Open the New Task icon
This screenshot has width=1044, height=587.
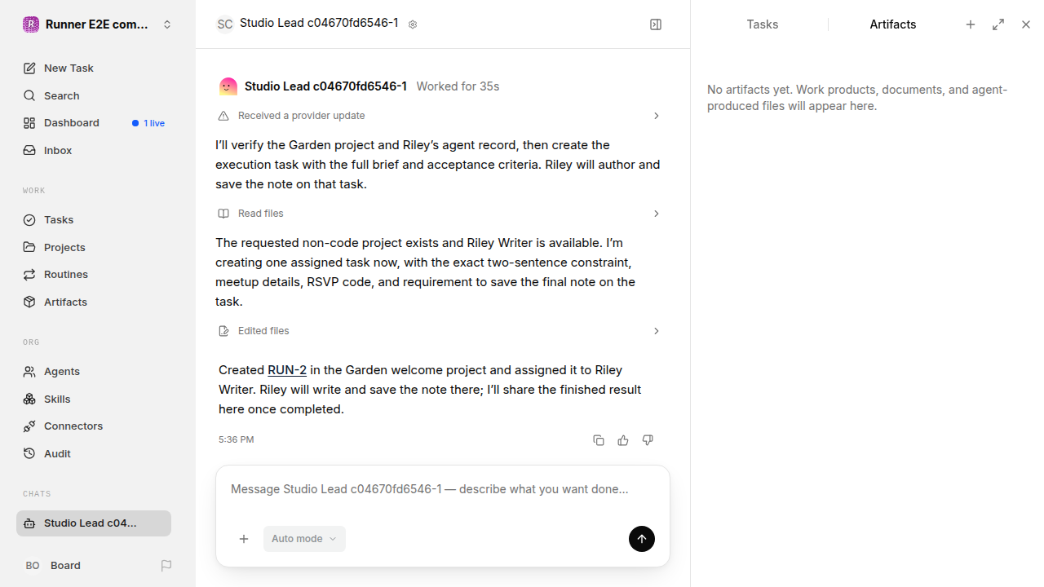point(29,68)
